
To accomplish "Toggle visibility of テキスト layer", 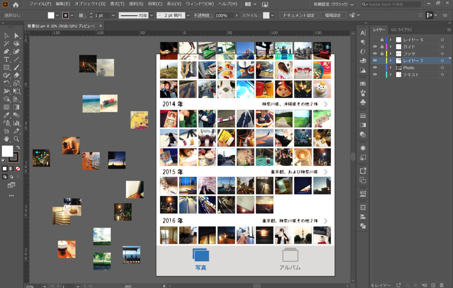I will point(375,75).
